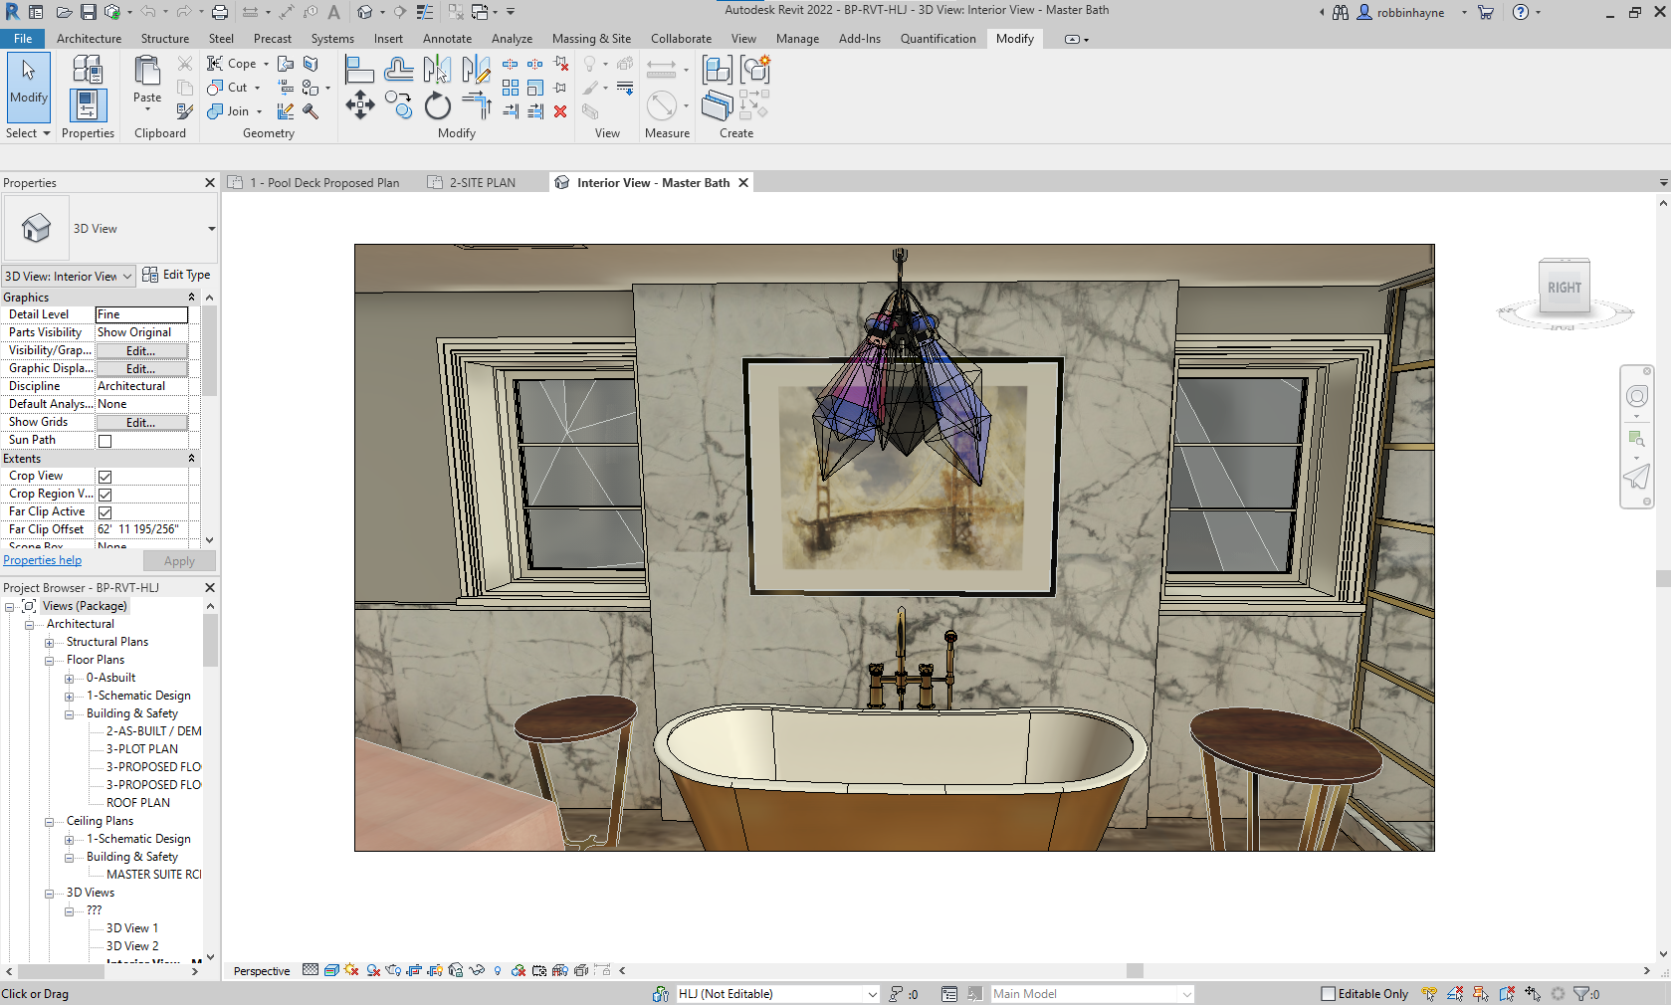This screenshot has width=1671, height=1005.
Task: Select the Modify arrow tool
Action: (x=29, y=88)
